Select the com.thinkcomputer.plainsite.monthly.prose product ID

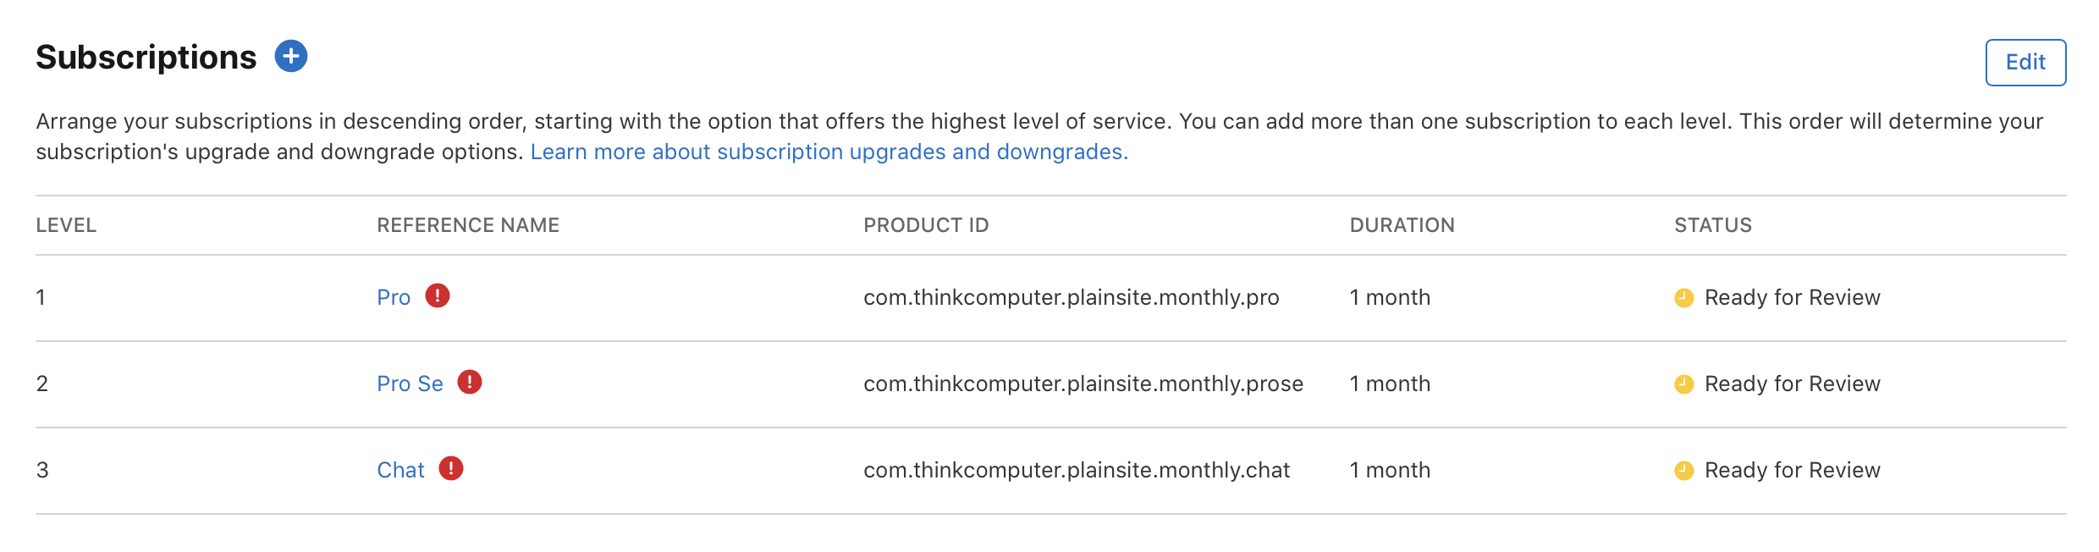pyautogui.click(x=1083, y=384)
